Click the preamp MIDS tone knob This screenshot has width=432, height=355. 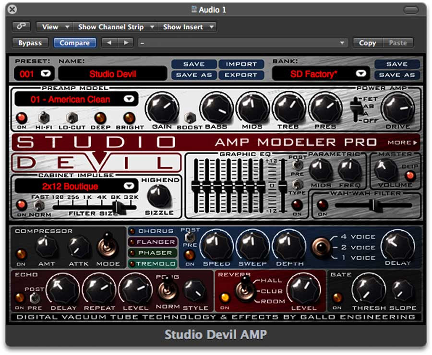[x=252, y=107]
